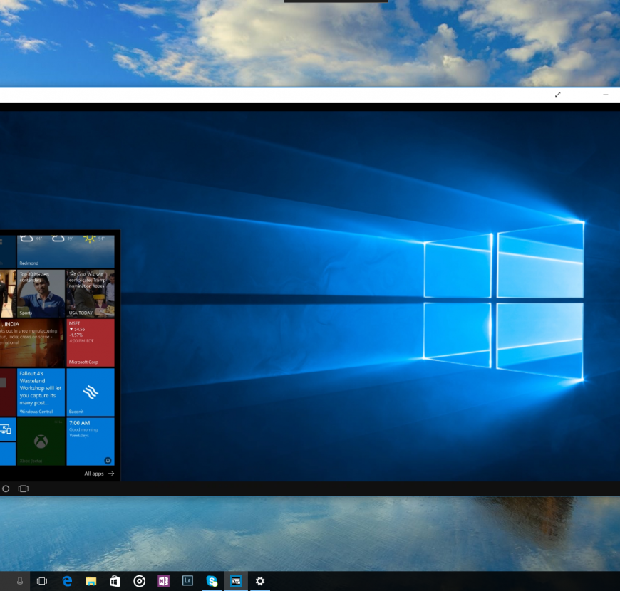Open Task View on the host taskbar
Viewport: 620px width, 591px height.
click(41, 581)
